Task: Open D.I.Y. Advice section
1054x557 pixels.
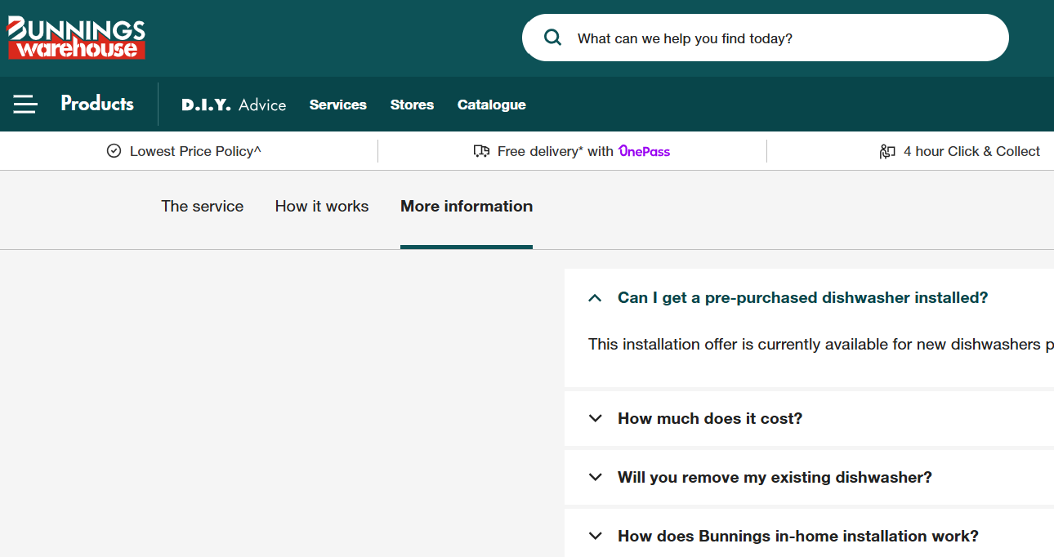Action: pos(234,105)
